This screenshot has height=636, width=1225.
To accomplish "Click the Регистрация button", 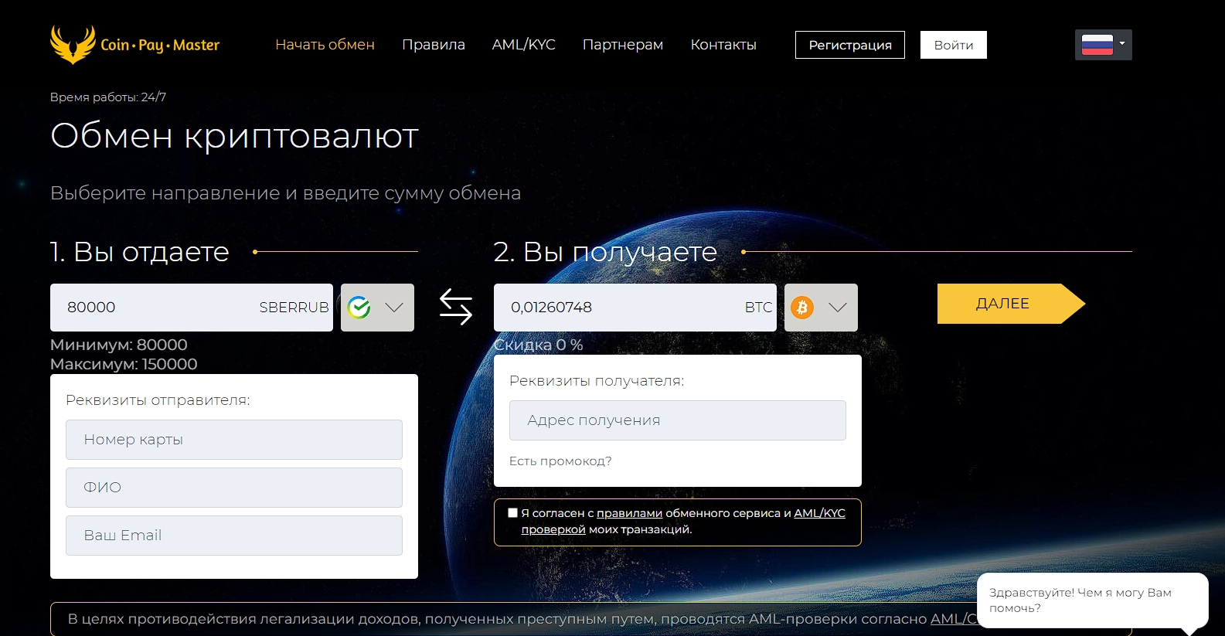I will coord(850,45).
